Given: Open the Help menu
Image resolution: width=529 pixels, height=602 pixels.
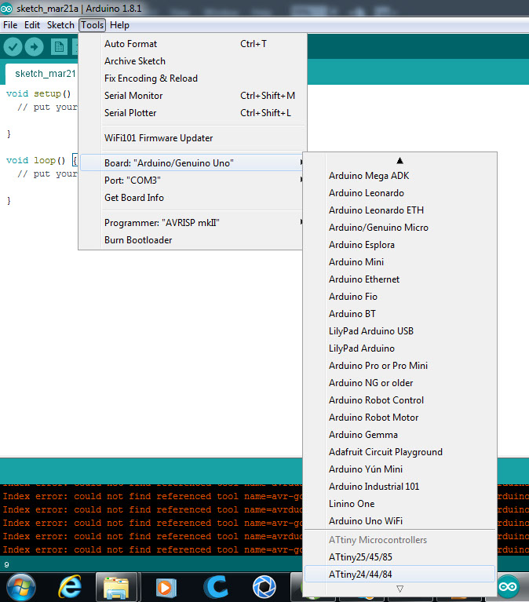Looking at the screenshot, I should (x=119, y=25).
